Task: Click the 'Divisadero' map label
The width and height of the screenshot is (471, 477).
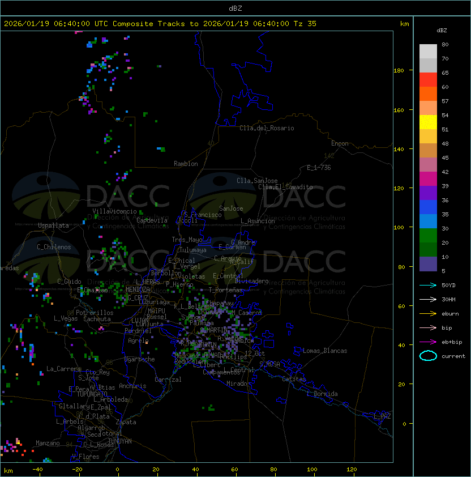Action: 251,281
